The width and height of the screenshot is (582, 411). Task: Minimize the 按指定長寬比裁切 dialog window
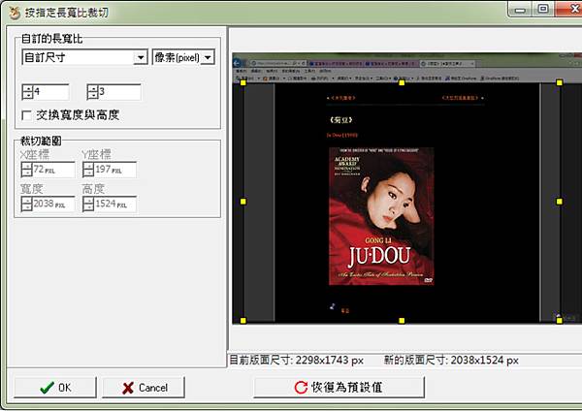coord(520,10)
